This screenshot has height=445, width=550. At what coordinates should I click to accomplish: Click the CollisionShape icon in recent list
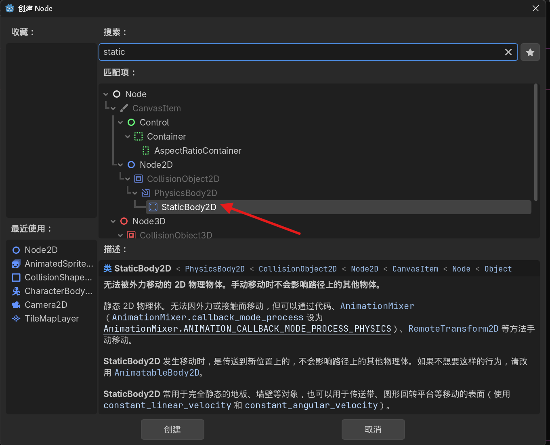point(16,278)
